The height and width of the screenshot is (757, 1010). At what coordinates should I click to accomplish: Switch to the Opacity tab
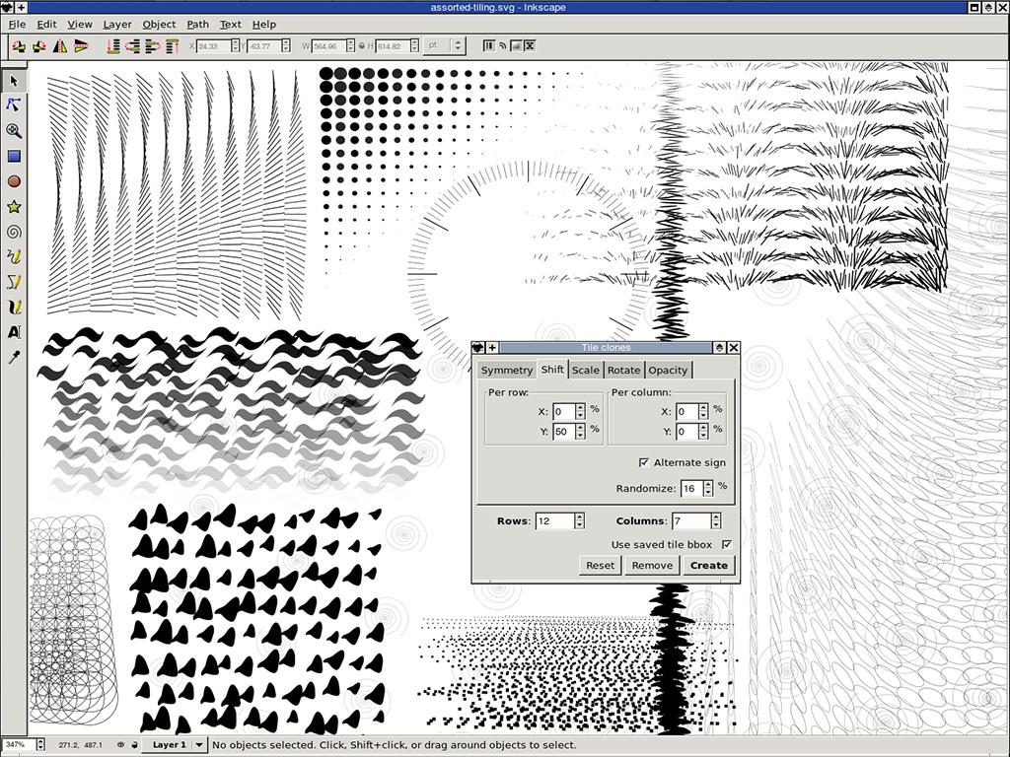668,371
